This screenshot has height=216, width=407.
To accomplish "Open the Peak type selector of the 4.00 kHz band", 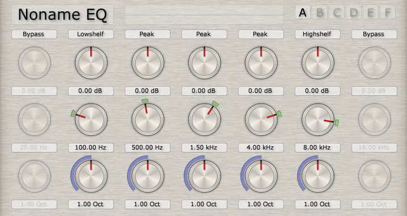I will (261, 34).
